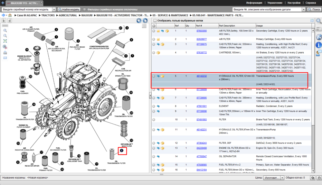Jump to next page icon above diagram
Image resolution: width=322 pixels, height=185 pixels.
coord(10,20)
